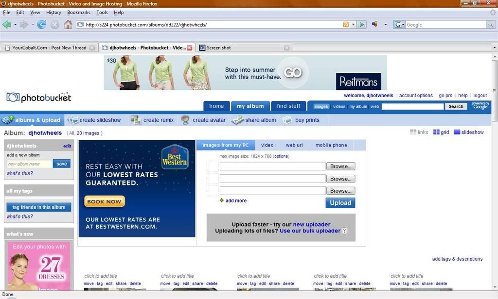Select the videos search filter
The width and height of the screenshot is (498, 299).
[x=339, y=106]
